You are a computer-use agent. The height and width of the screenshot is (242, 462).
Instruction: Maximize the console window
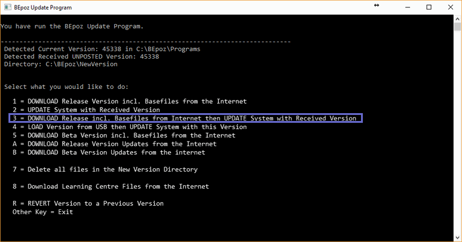429,7
